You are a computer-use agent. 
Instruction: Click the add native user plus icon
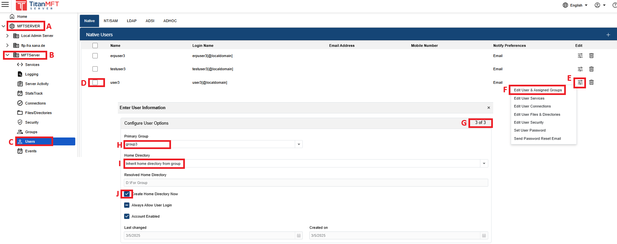[608, 35]
